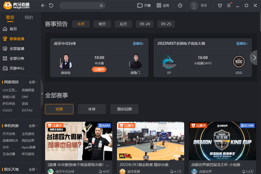Show next schedule cards with right arrow

(x=254, y=58)
